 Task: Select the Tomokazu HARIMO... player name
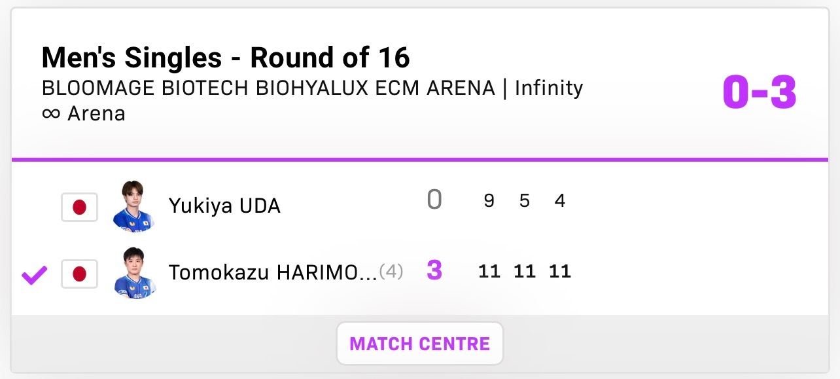click(x=273, y=272)
